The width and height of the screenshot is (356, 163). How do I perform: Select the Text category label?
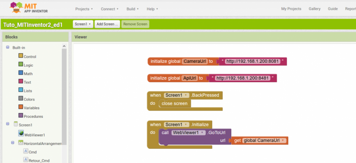(27, 82)
